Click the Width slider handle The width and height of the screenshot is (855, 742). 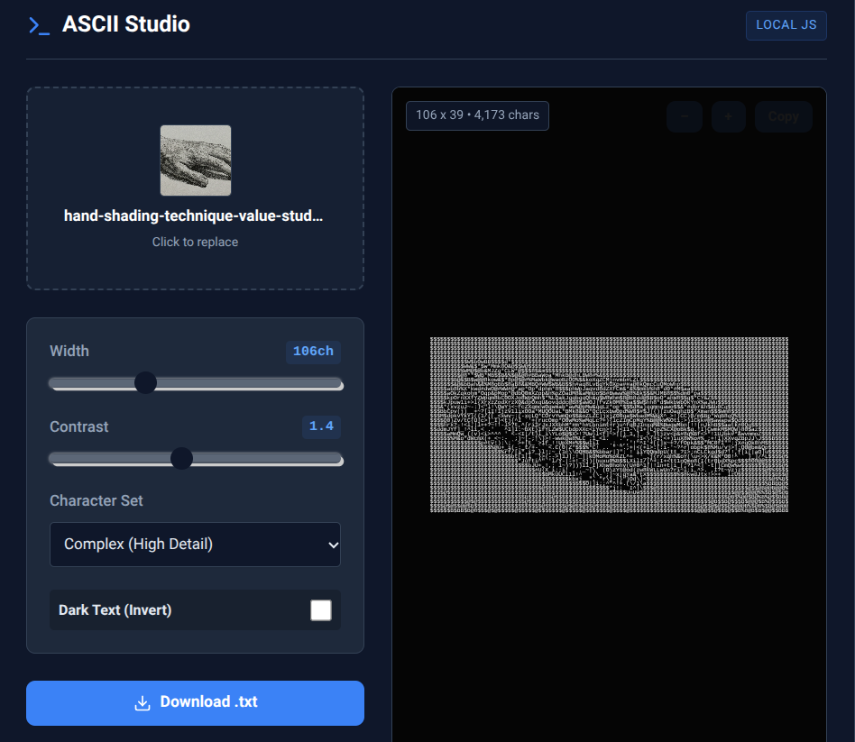point(145,382)
